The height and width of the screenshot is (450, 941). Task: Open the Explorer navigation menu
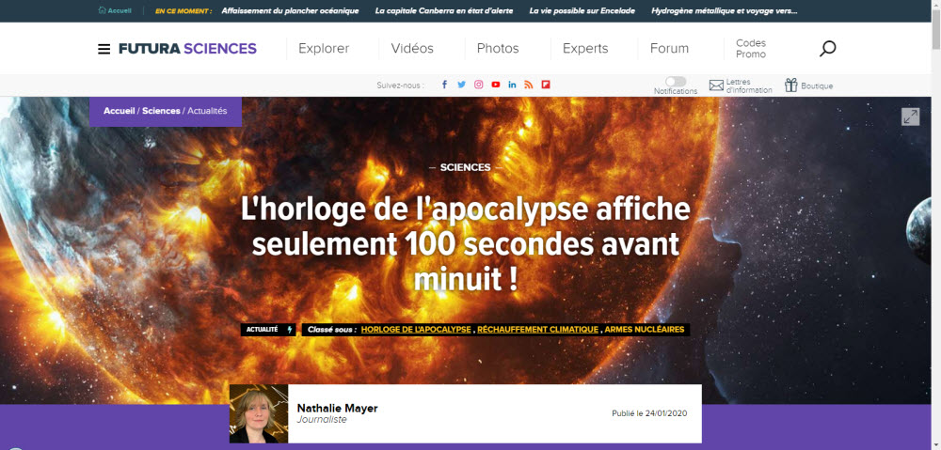(x=324, y=49)
